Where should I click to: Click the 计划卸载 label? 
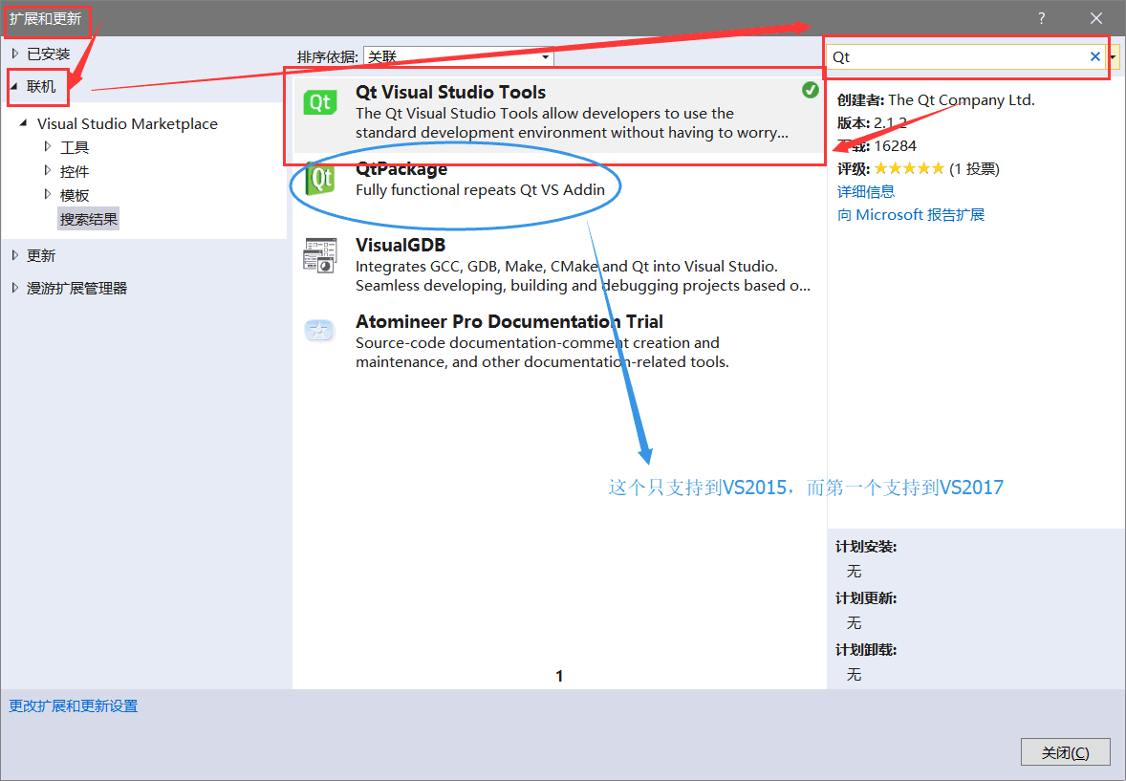pyautogui.click(x=866, y=650)
